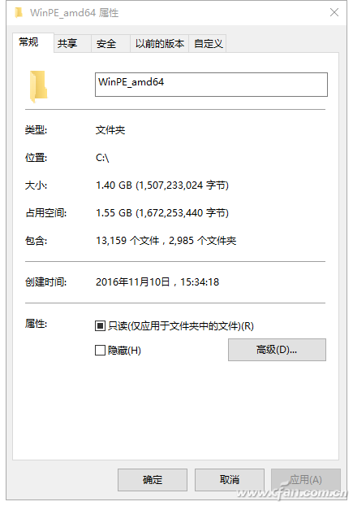Close the properties dialog with X
Screen dimensions: 353x506
334,12
